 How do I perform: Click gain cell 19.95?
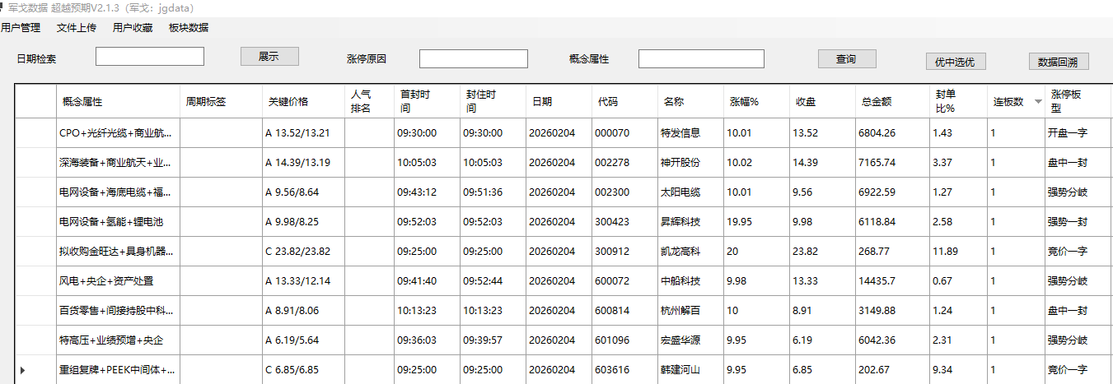[756, 222]
